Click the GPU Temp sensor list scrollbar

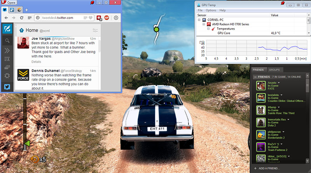[x=308, y=20]
